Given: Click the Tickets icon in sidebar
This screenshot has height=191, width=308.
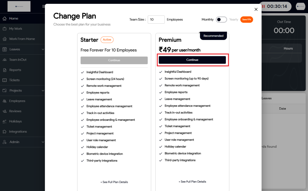Looking at the screenshot, I should 4,80.
